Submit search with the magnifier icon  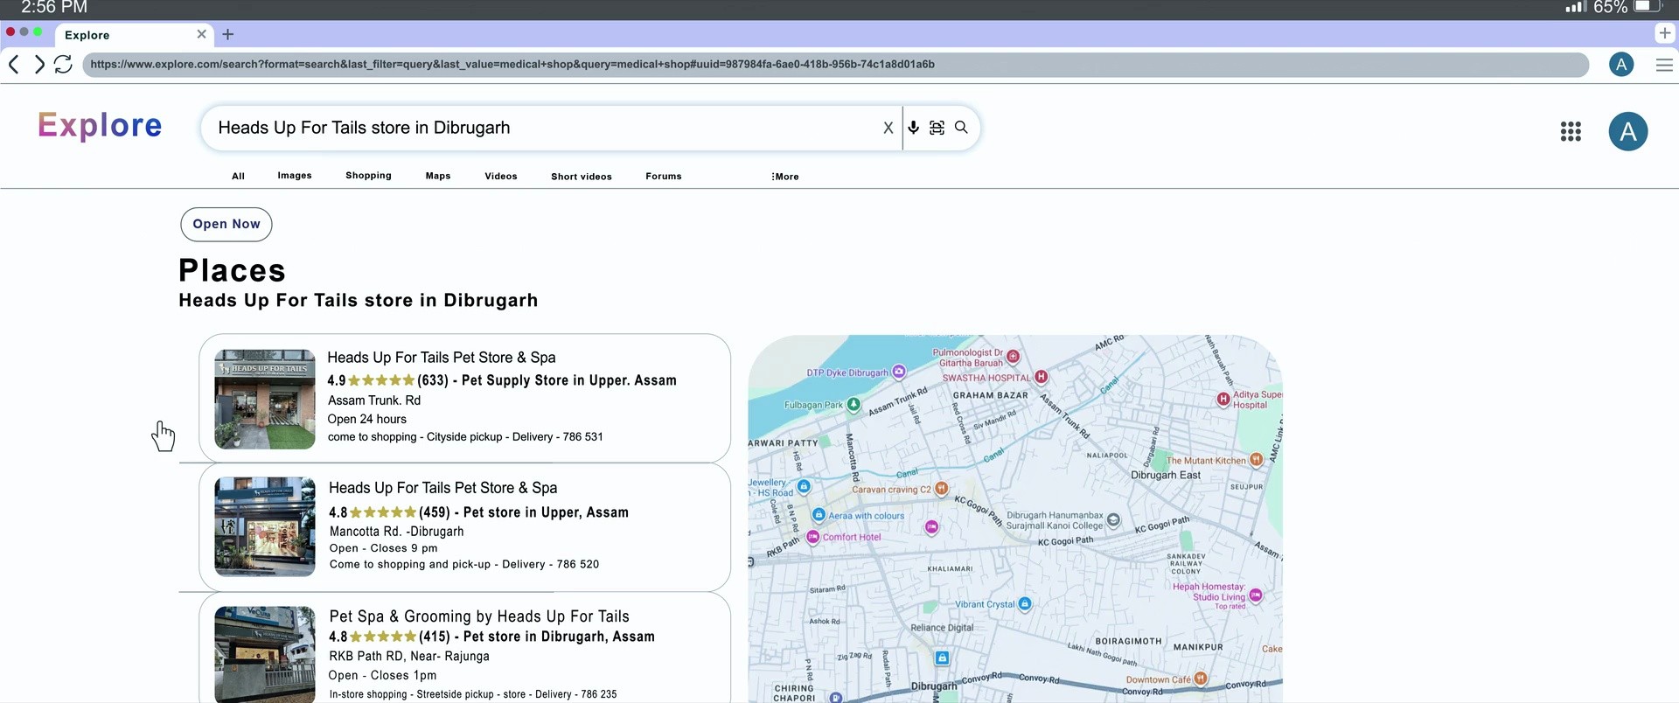(961, 128)
